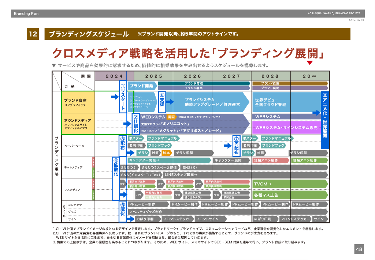
Task: Select the 'AGRI AQUA MARK.0 BRANDING PROJECT' header label
Action: pos(334,14)
